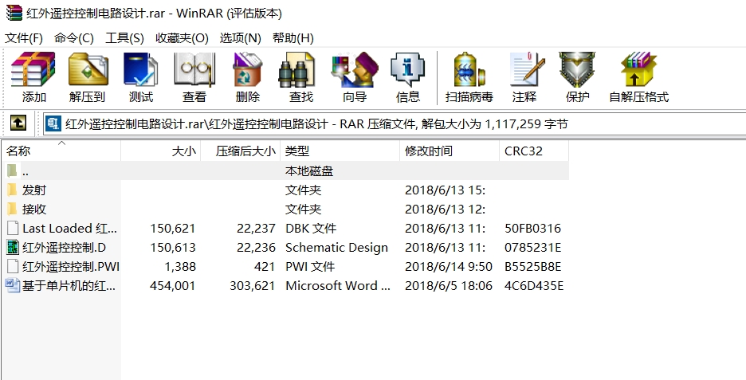Click the 添加 (Add) toolbar icon
The width and height of the screenshot is (746, 380).
(33, 69)
